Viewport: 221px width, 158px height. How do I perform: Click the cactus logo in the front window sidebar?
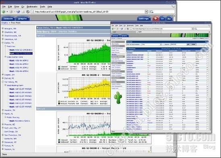coord(118,98)
